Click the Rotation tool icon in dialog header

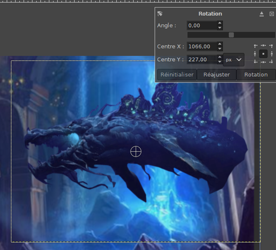pos(160,14)
